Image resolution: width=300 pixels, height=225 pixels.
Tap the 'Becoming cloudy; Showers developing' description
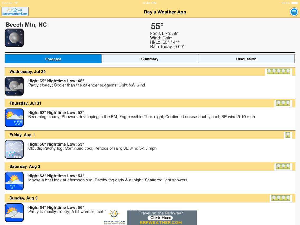point(142,117)
